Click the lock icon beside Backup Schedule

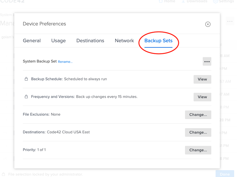tap(26, 79)
